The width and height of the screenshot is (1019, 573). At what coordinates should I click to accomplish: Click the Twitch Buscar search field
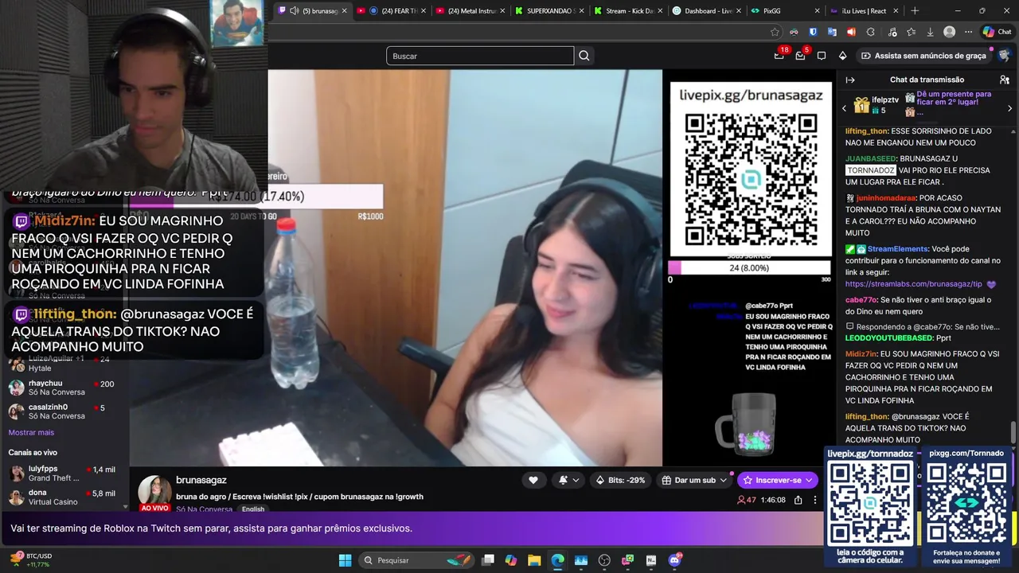click(x=480, y=56)
